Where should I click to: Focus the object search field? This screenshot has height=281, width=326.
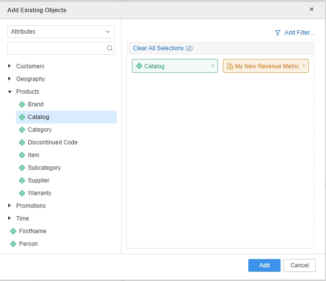click(x=56, y=48)
